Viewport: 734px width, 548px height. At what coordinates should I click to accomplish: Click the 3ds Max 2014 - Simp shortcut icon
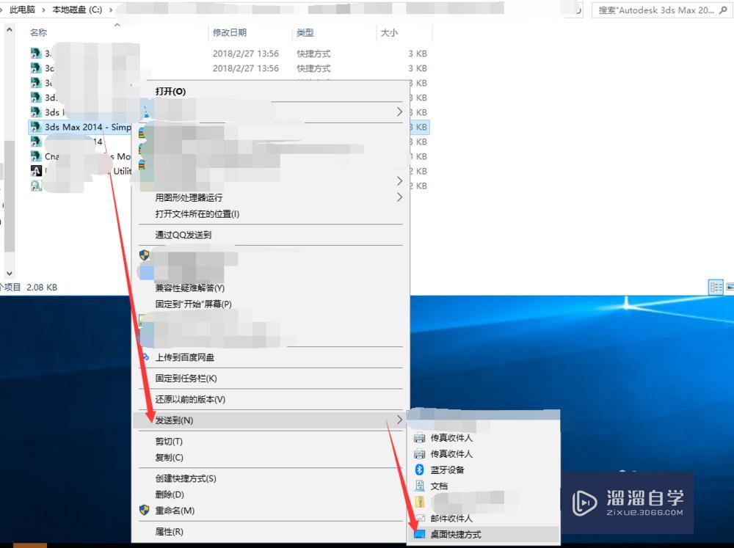point(36,127)
